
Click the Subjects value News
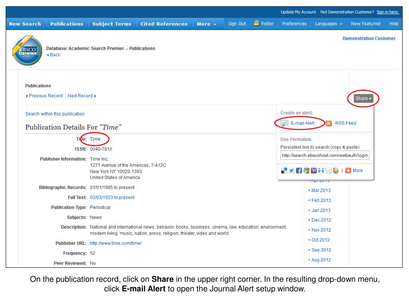[96, 218]
